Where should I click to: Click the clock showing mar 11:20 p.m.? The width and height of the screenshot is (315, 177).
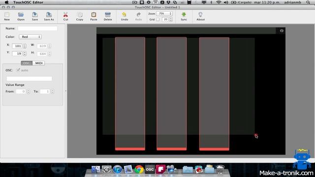point(268,2)
